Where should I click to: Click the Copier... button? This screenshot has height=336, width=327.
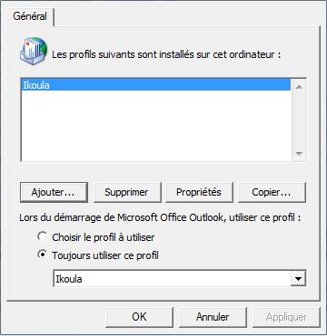coord(272,192)
